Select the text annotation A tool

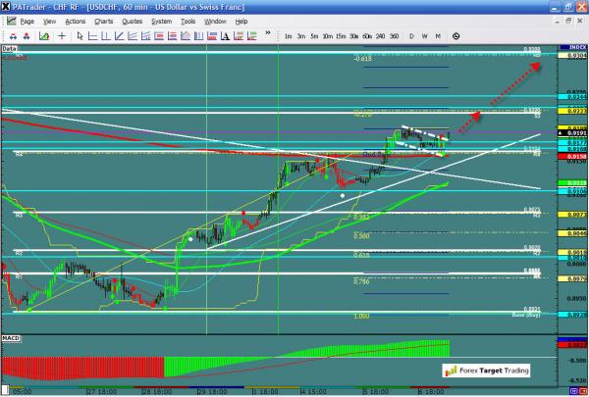tap(225, 36)
